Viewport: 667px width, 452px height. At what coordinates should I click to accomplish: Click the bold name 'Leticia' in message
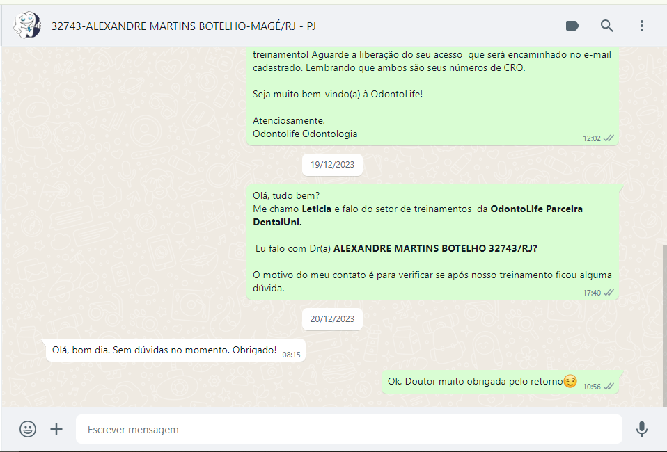317,209
